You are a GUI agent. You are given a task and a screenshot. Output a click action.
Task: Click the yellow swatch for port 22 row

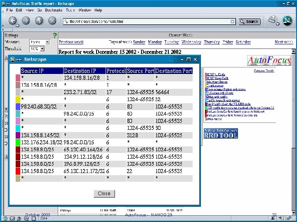click(x=18, y=99)
